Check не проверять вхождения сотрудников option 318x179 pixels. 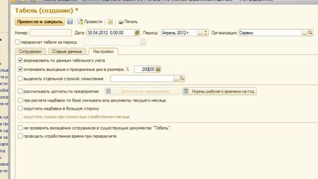coord(20,128)
